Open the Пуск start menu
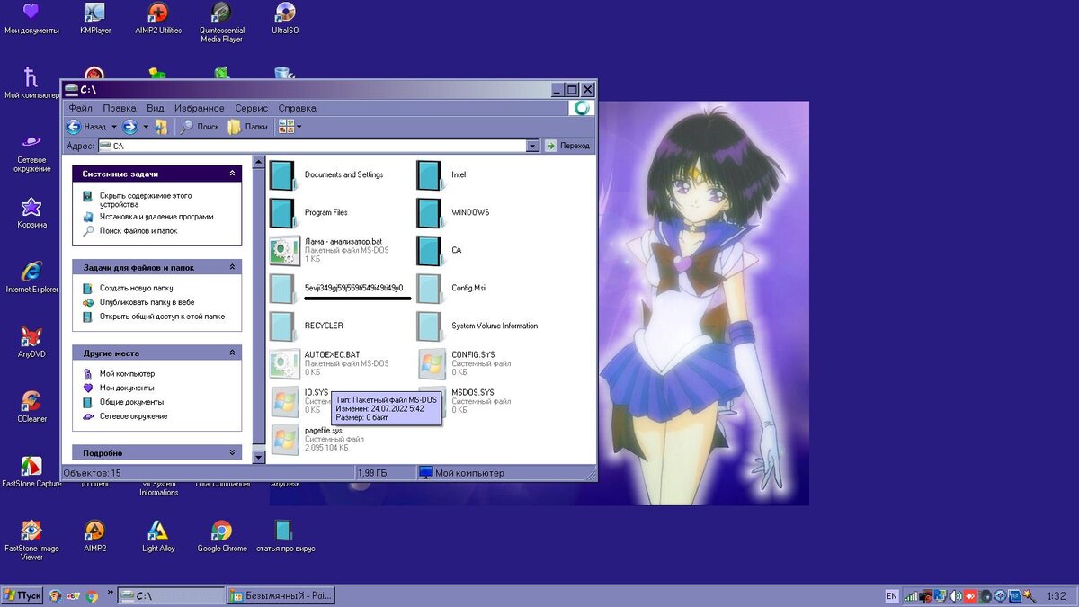Image resolution: width=1079 pixels, height=607 pixels. click(22, 595)
